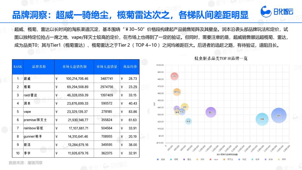Click the sales volume 1397409

(107, 95)
